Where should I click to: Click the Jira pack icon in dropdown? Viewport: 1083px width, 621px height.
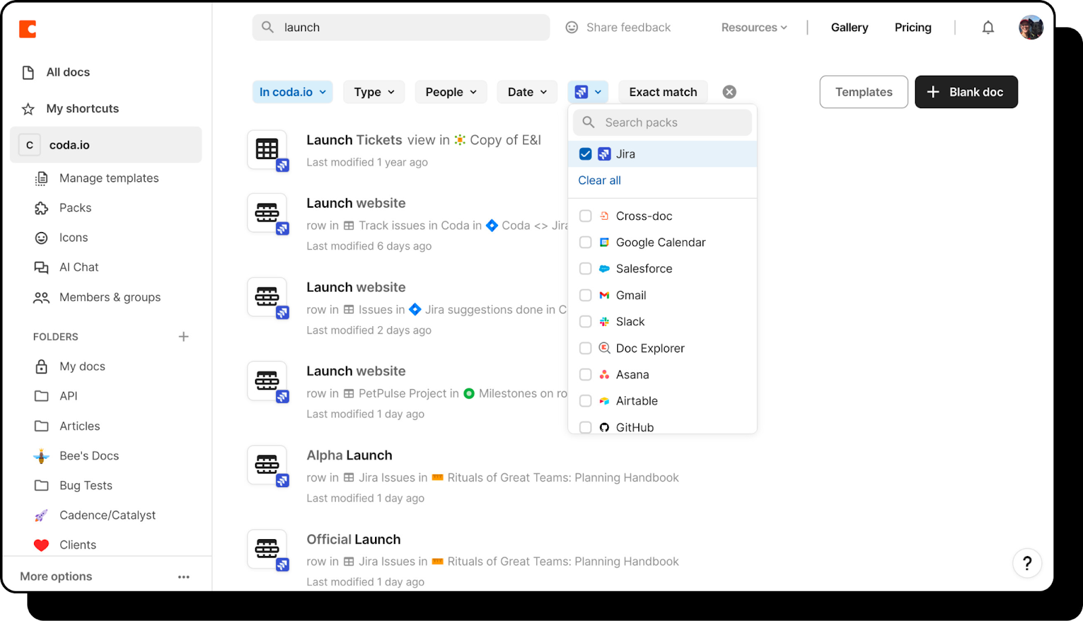[x=604, y=154]
